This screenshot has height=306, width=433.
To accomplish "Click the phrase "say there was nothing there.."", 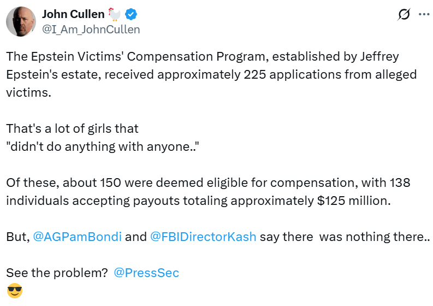I will click(344, 237).
